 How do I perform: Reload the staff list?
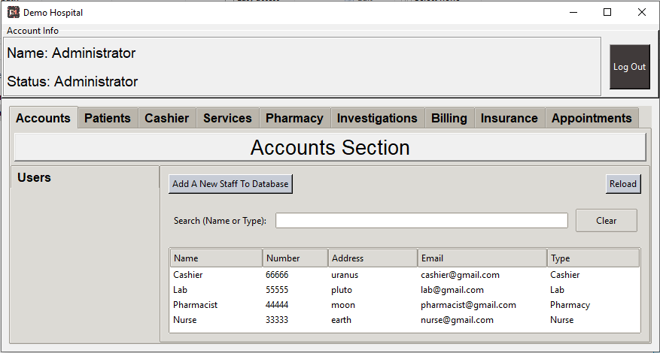click(623, 184)
